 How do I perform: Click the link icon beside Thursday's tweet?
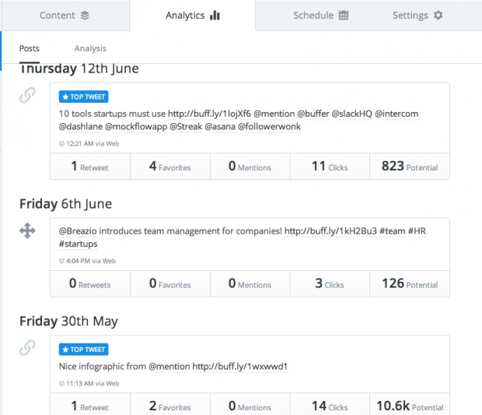tap(27, 96)
